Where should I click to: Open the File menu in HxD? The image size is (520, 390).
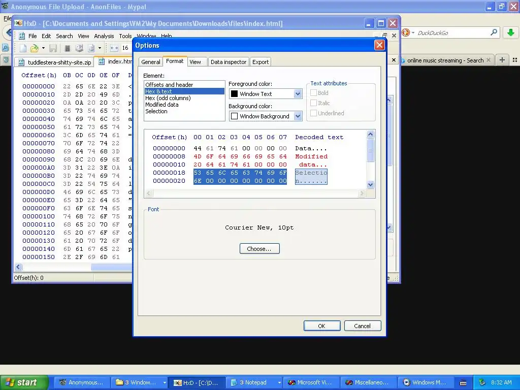click(x=32, y=36)
